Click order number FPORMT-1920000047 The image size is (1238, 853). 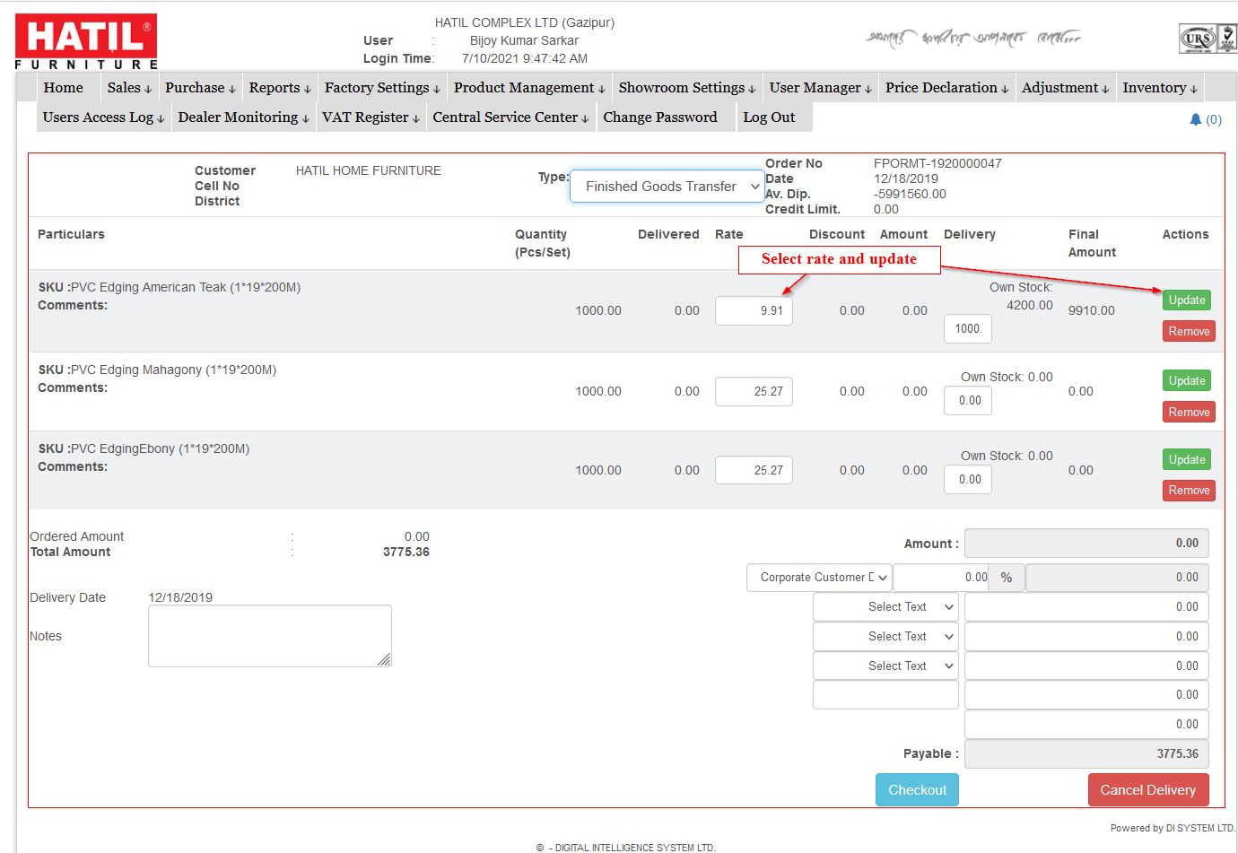tap(937, 163)
